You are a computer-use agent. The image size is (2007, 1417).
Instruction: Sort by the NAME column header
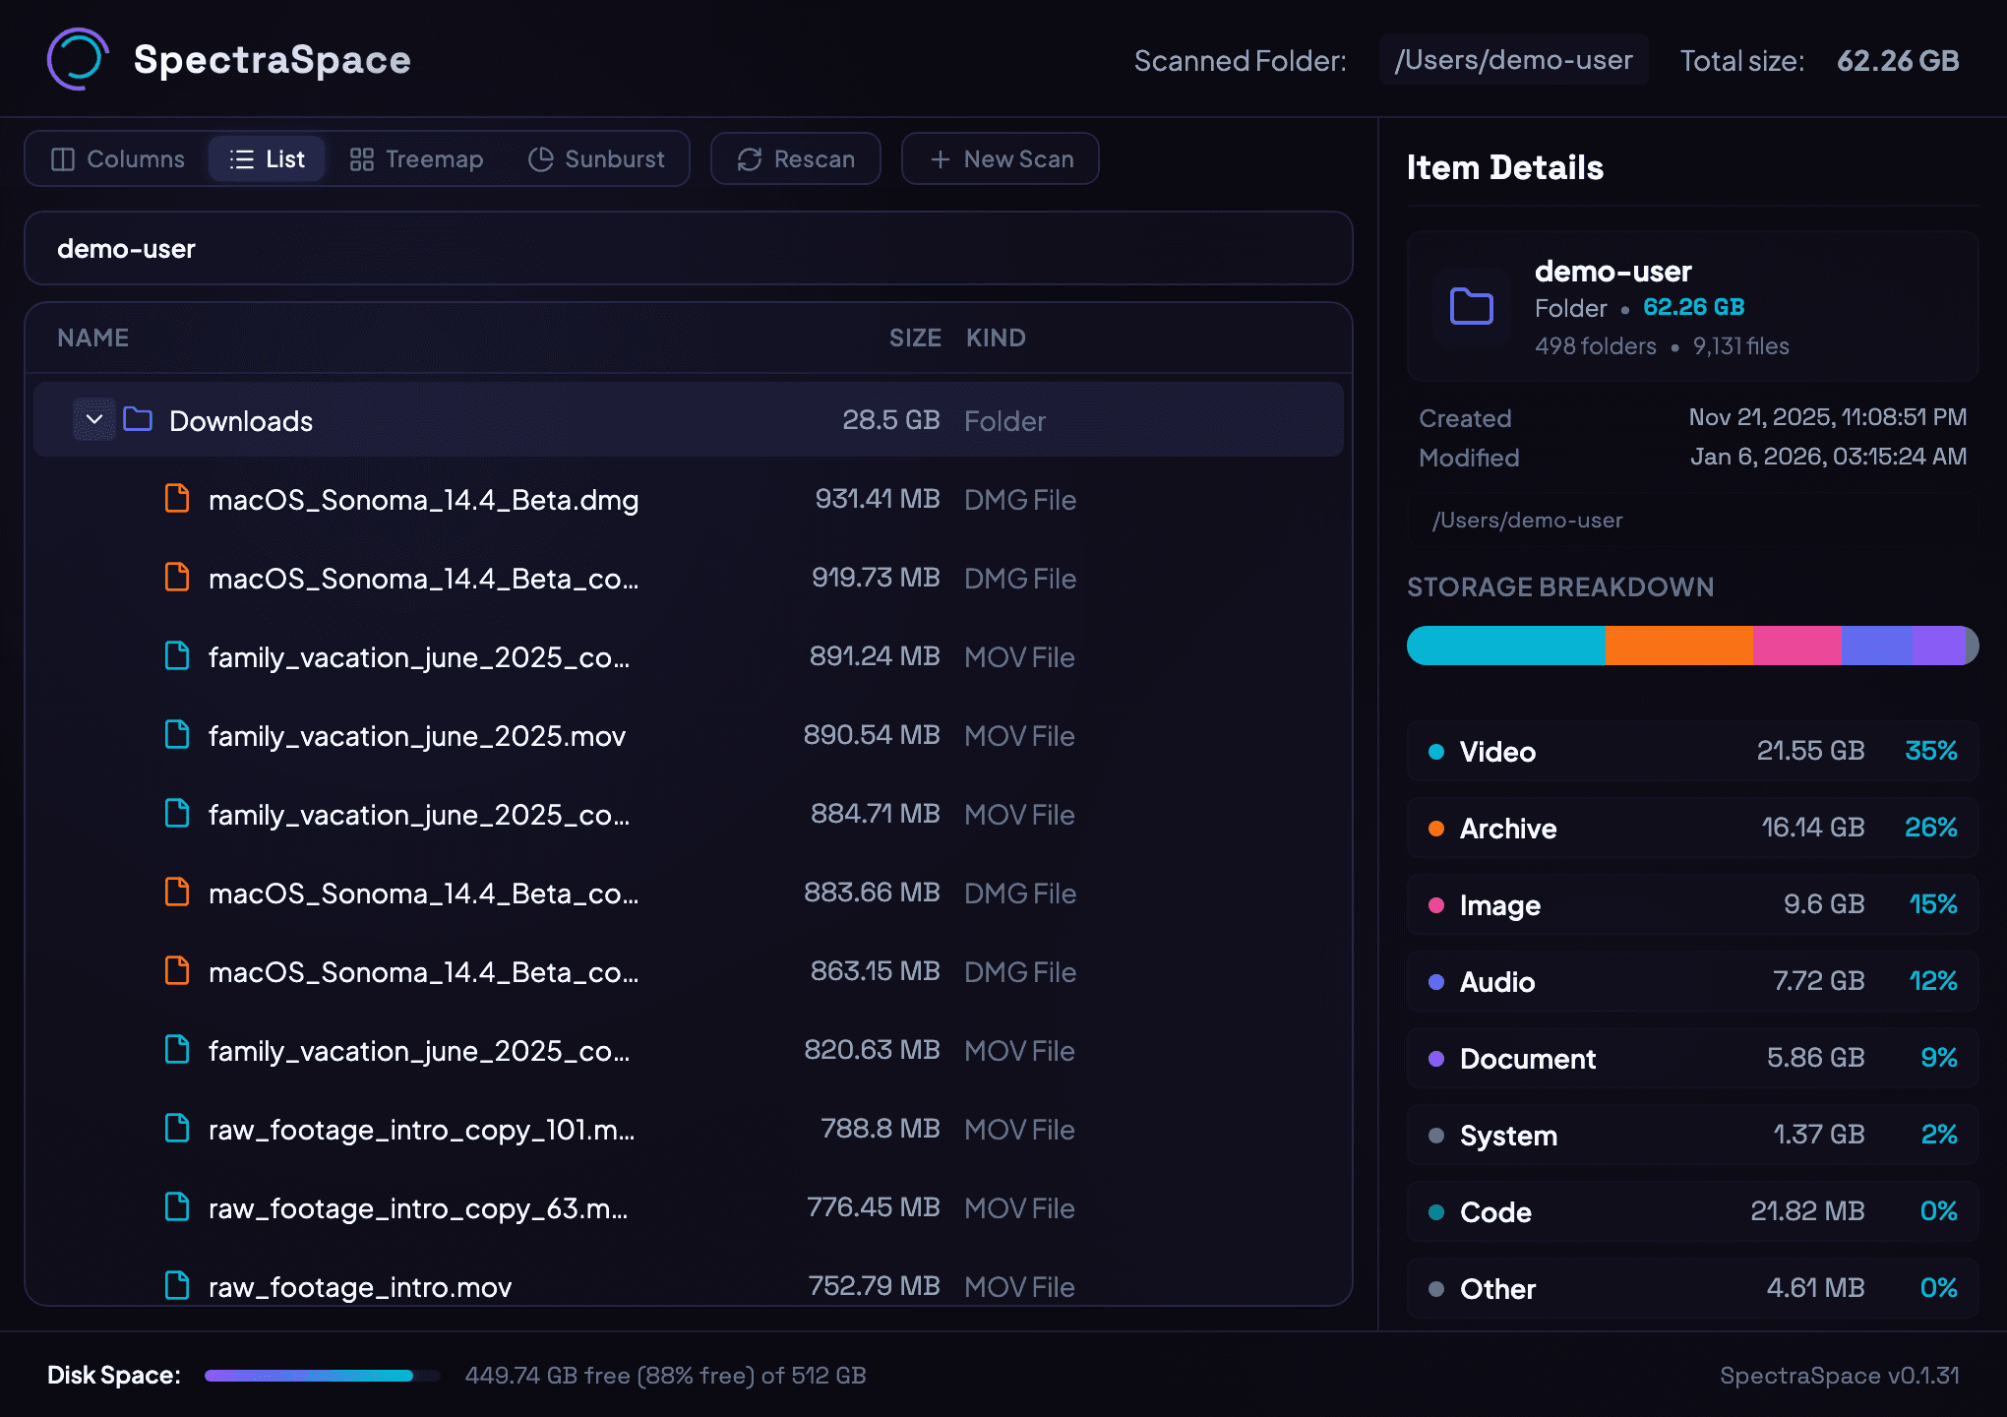pyautogui.click(x=93, y=338)
